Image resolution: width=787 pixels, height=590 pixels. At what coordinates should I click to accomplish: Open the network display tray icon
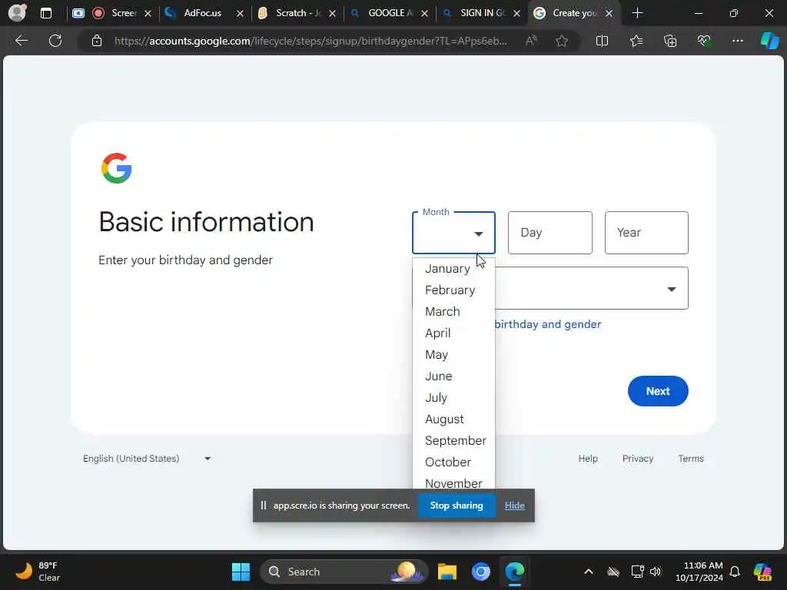pos(637,572)
